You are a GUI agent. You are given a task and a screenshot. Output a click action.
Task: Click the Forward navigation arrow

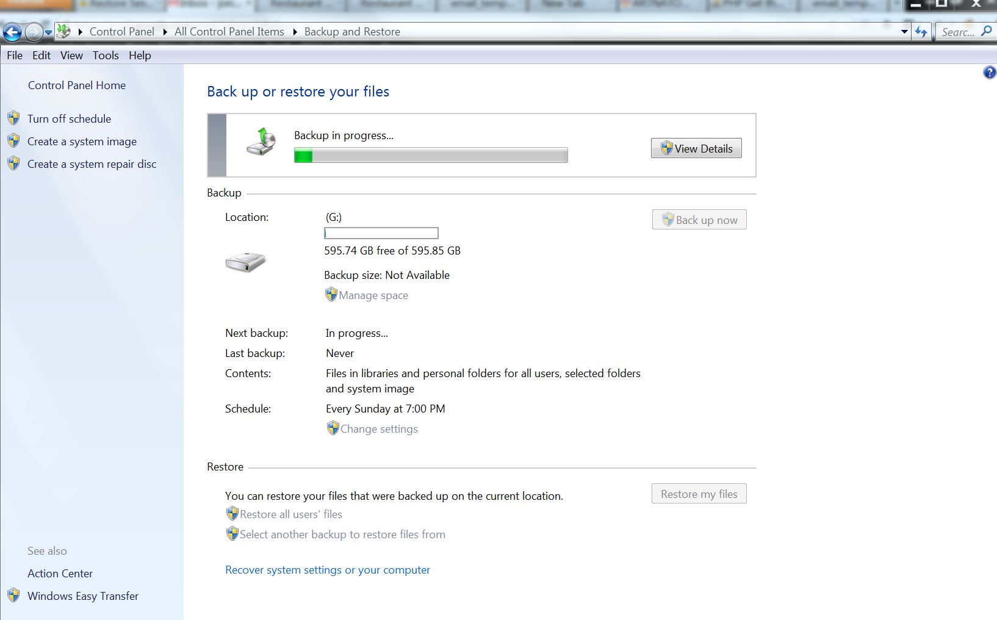pos(34,32)
